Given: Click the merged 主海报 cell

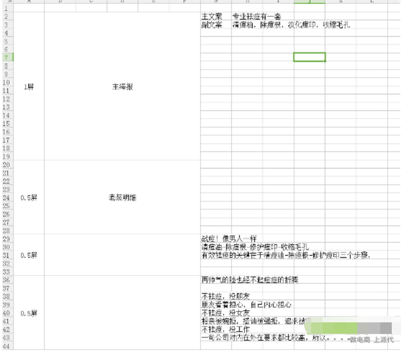Looking at the screenshot, I should pos(122,87).
